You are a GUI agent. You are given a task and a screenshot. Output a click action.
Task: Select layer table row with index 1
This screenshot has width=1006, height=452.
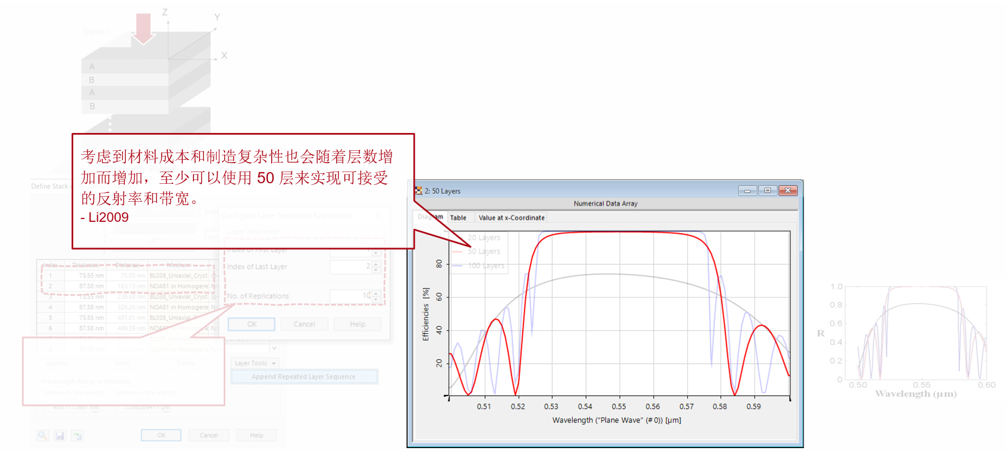128,275
